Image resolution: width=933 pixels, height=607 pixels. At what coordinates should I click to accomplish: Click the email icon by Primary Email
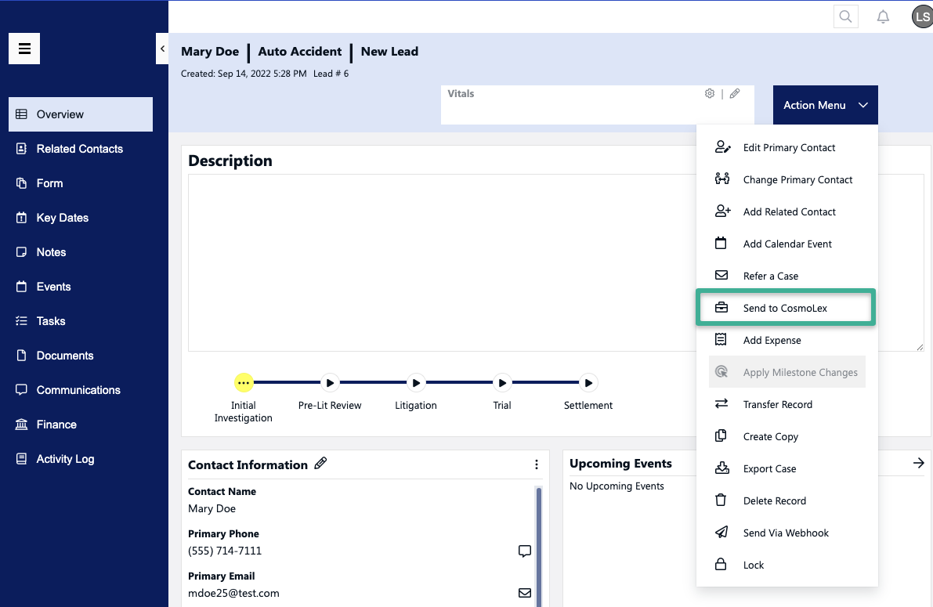[x=524, y=594]
